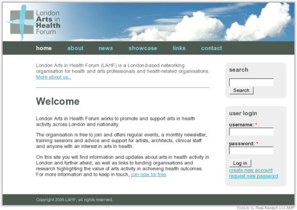
Task: Open the news section
Action: 106,48
